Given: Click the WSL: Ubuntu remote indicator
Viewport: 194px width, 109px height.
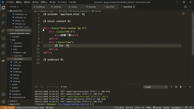Looking at the screenshot, I should point(8,107).
